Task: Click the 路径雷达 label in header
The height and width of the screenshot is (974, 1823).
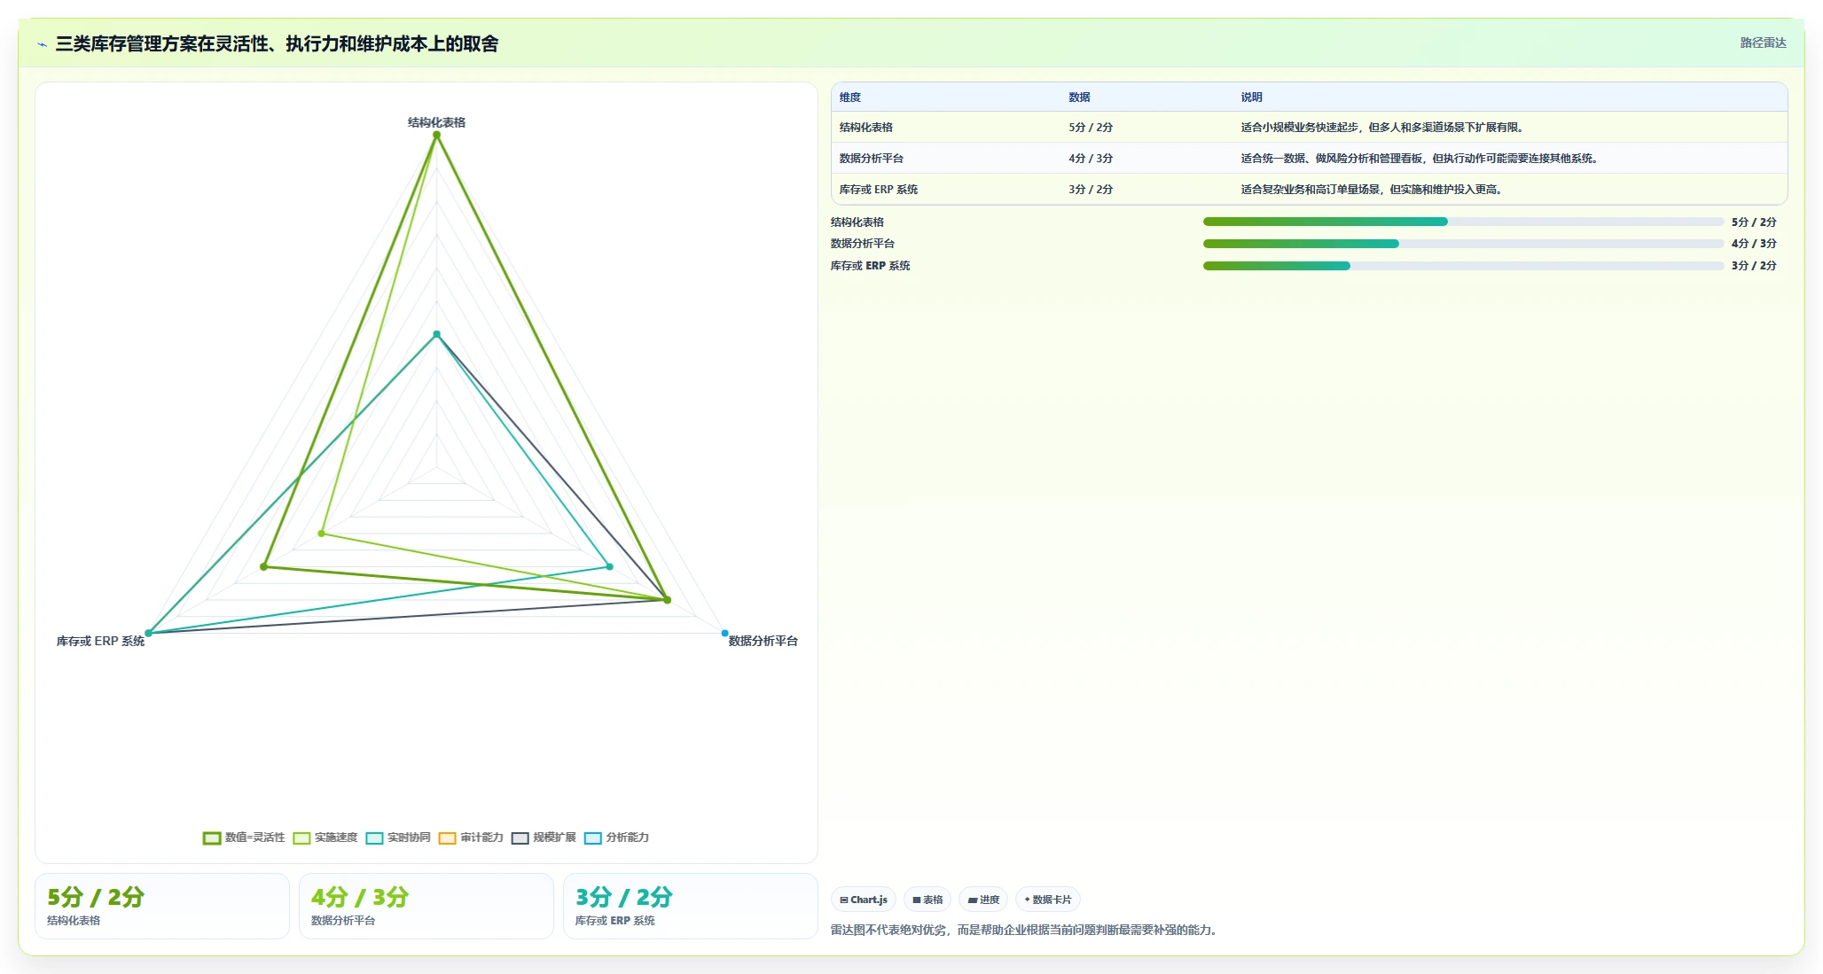Action: click(1763, 43)
